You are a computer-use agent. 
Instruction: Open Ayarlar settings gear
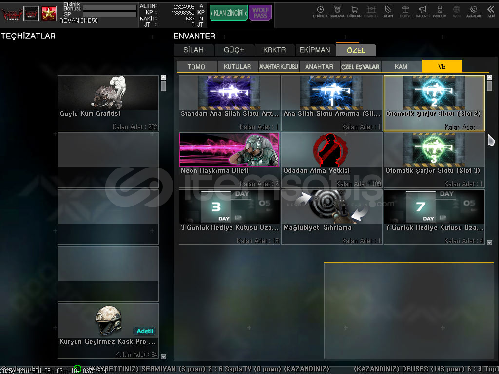click(x=474, y=11)
